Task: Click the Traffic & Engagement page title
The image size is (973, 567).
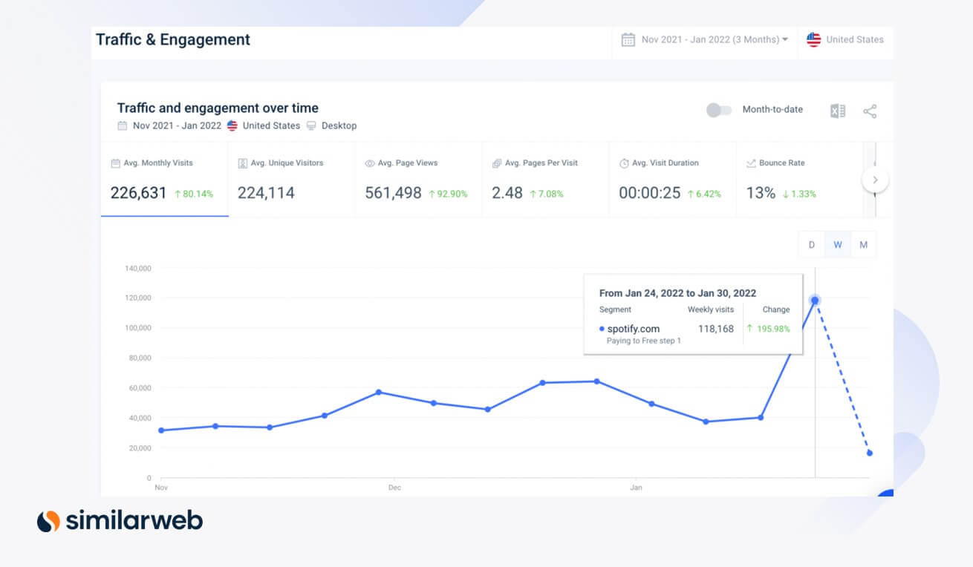Action: (x=173, y=39)
